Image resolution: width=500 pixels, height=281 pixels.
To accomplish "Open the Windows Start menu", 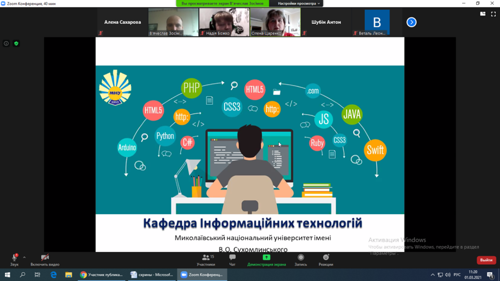I will coord(7,275).
